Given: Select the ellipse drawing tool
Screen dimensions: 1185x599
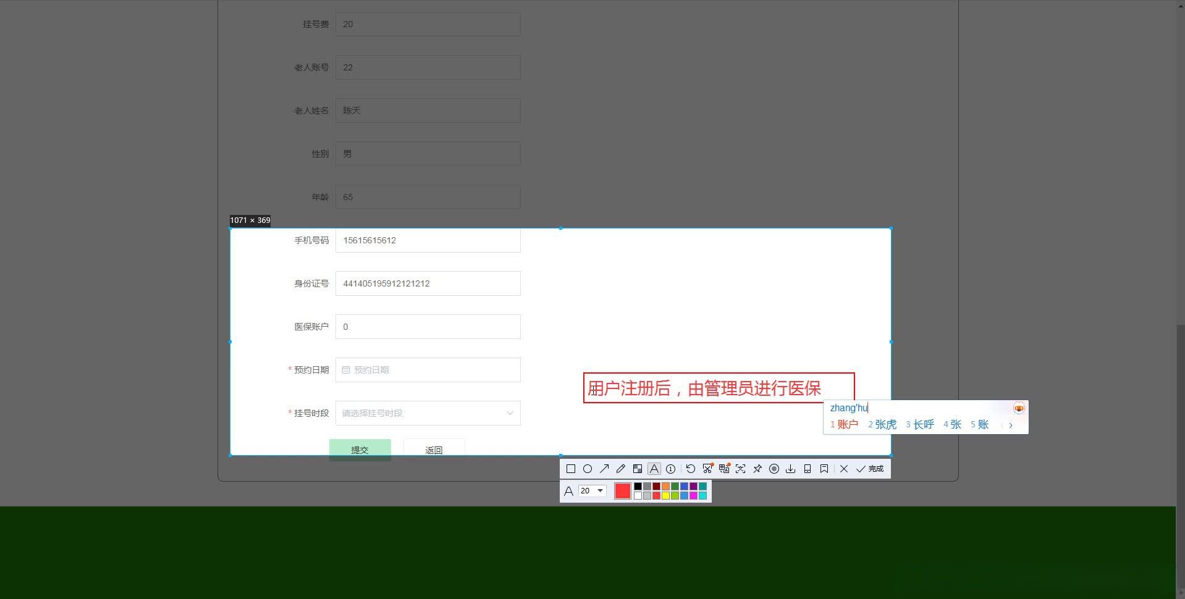Looking at the screenshot, I should (588, 469).
